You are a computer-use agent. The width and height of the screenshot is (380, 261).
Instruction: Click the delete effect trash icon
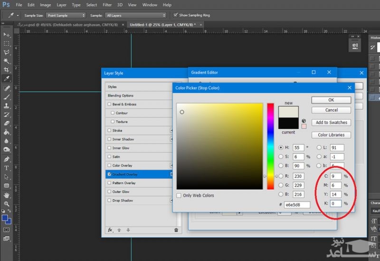[x=176, y=230]
